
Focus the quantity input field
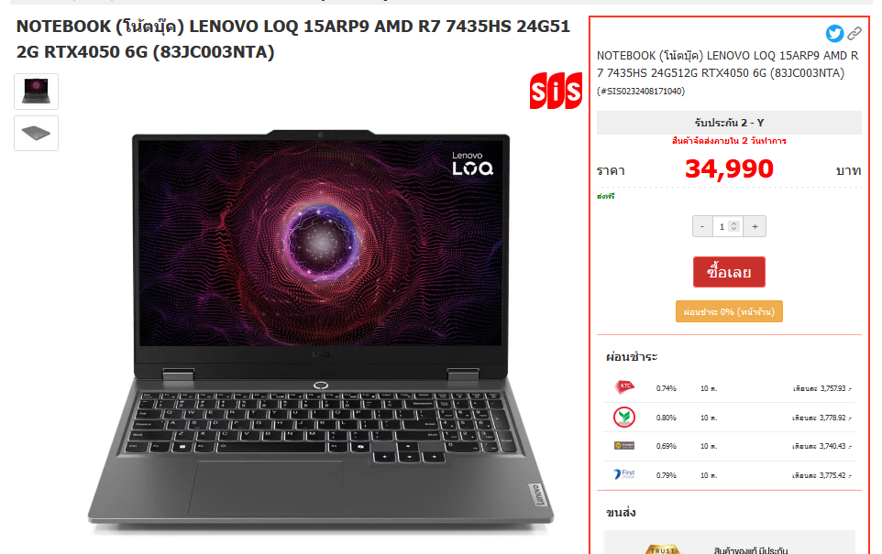tap(727, 226)
